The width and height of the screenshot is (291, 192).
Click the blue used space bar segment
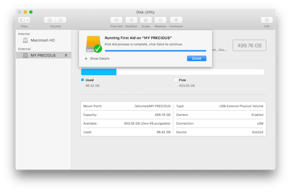[x=99, y=72]
